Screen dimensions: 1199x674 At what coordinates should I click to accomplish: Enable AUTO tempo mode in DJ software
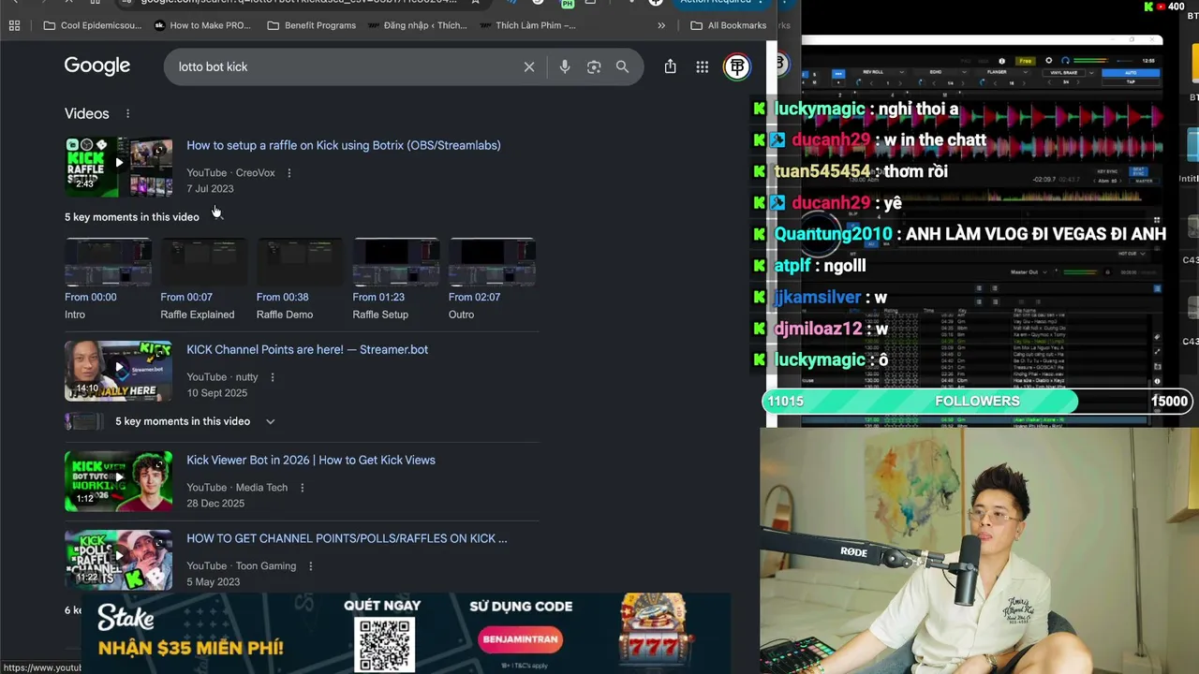coord(1130,72)
